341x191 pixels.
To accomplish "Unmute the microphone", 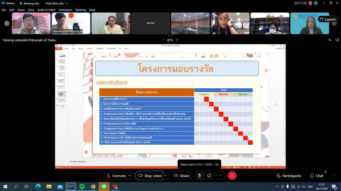I will [x=116, y=176].
